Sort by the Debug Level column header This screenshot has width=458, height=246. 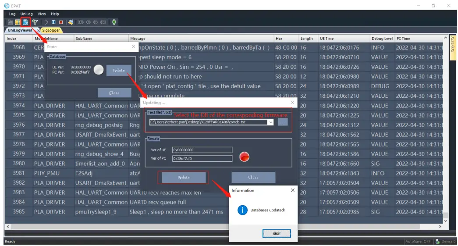click(382, 39)
